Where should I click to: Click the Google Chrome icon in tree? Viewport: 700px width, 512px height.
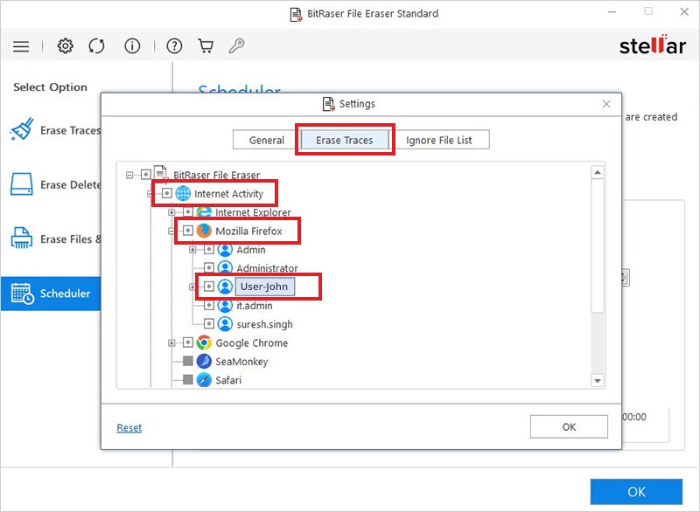pyautogui.click(x=204, y=342)
